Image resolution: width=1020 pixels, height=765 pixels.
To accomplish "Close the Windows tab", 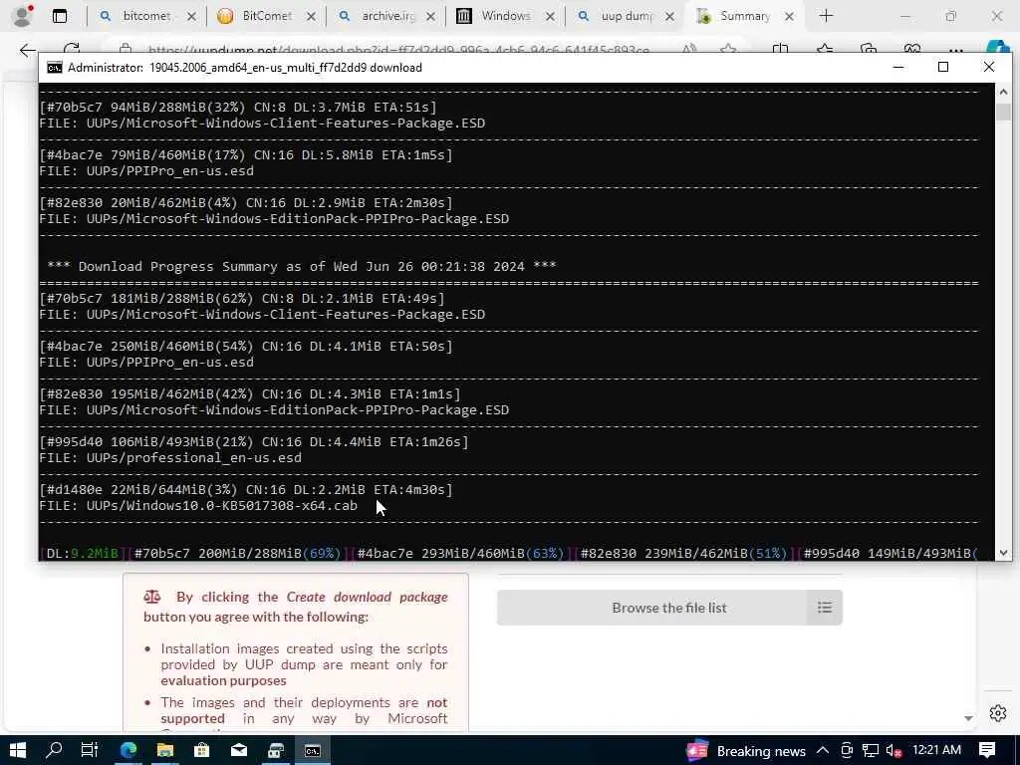I will point(550,17).
